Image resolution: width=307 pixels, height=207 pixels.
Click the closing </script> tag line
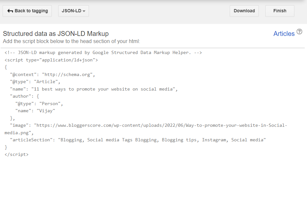pyautogui.click(x=16, y=155)
